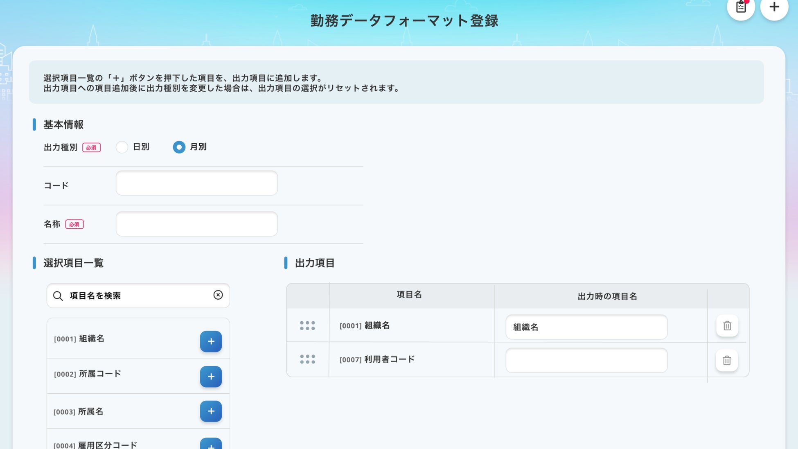Delete the 組織名 output row with trash icon
The image size is (798, 449).
pyautogui.click(x=727, y=326)
